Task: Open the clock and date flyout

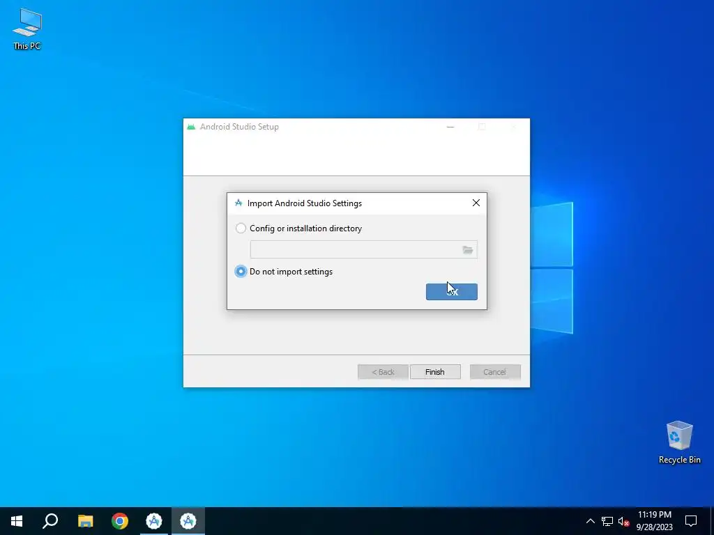Action: tap(654, 521)
